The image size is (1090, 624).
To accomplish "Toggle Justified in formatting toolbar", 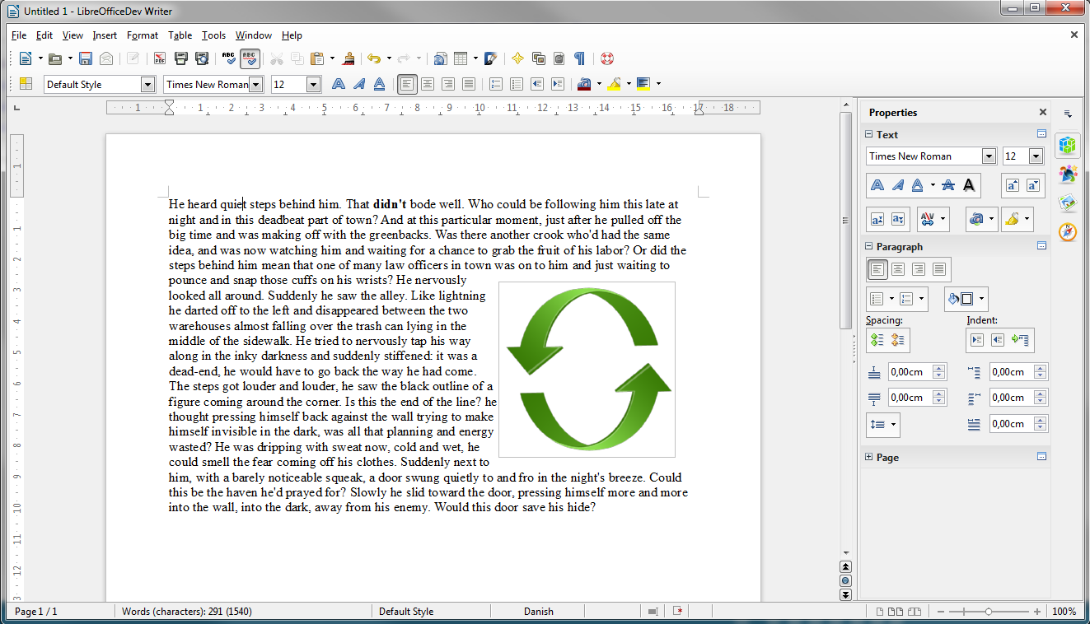I will point(469,84).
